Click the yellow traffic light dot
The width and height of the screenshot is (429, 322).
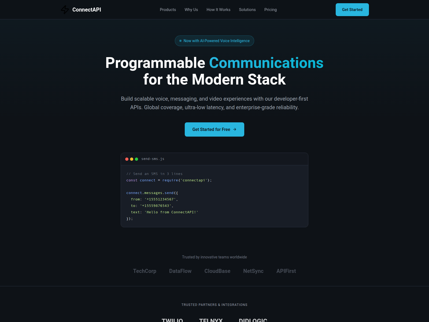[x=132, y=159]
